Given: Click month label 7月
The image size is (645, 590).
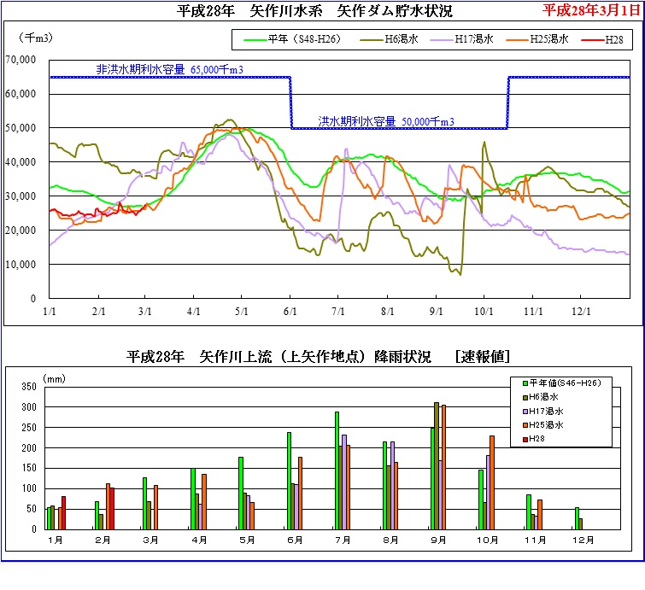Looking at the screenshot, I should [343, 540].
